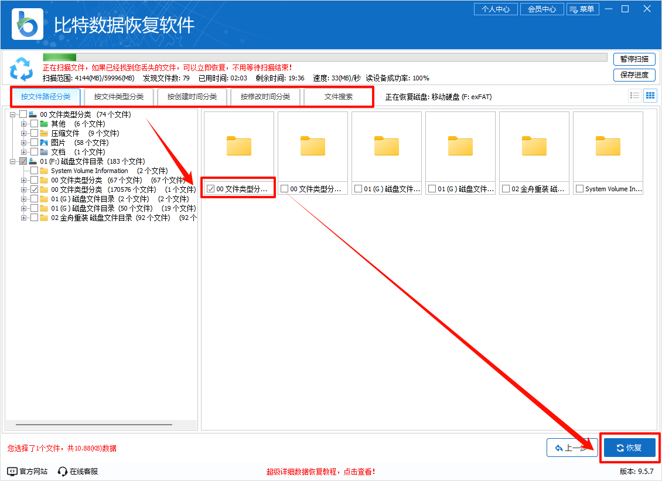Viewport: 662px width, 481px height.
Task: Click the app logo in title bar
Action: [28, 24]
